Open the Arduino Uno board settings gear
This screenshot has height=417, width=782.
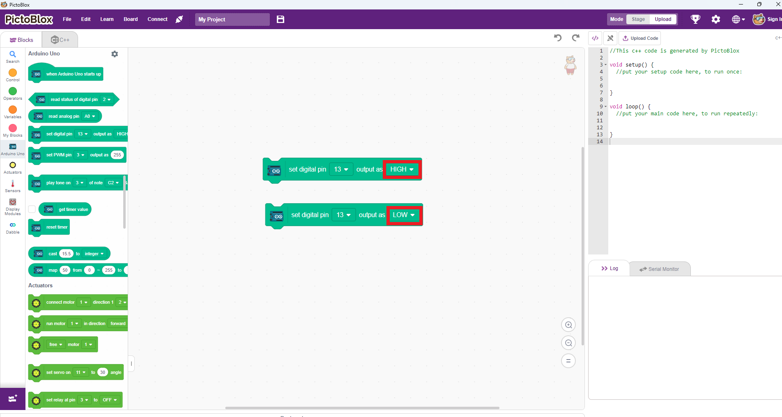[x=115, y=54]
